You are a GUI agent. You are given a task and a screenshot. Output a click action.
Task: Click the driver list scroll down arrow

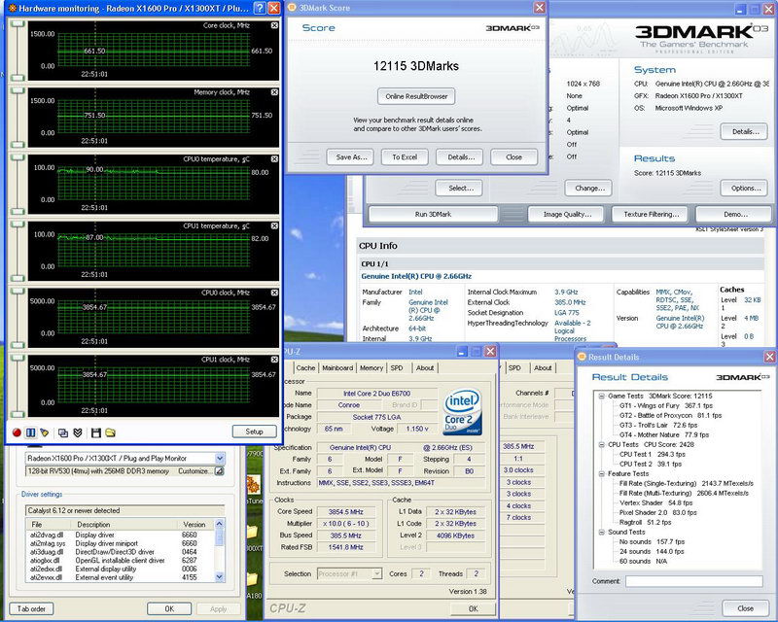pyautogui.click(x=220, y=577)
